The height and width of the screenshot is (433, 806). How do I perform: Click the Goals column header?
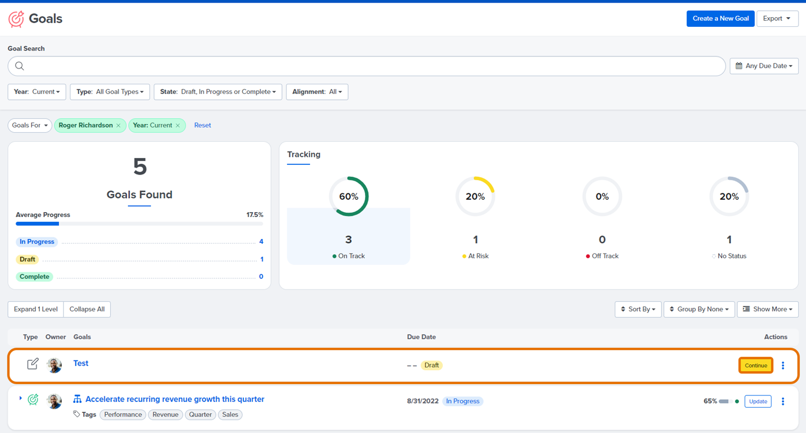82,337
